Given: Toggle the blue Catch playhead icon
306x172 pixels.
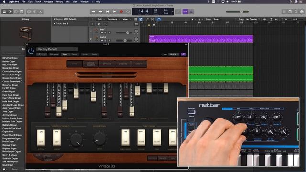Looking at the screenshot, I should [x=159, y=19].
